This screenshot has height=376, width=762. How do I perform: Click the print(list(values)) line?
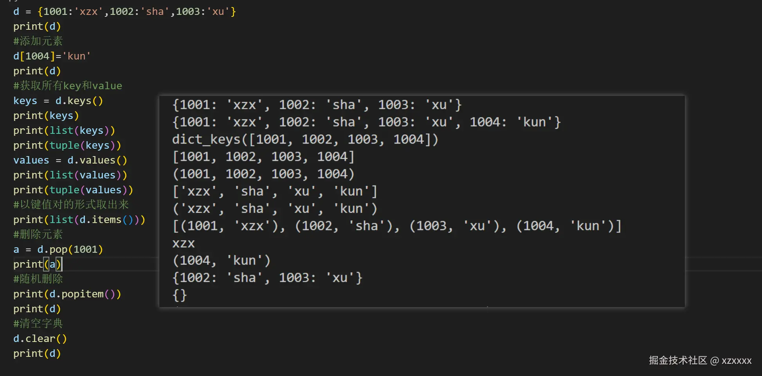click(x=70, y=175)
